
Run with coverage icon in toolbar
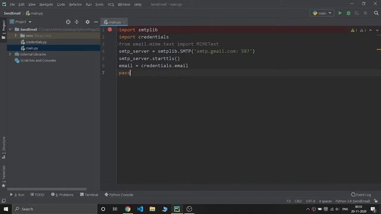coord(357,13)
